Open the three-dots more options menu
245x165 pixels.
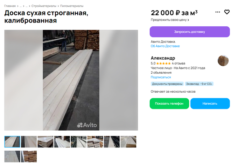click(217, 12)
